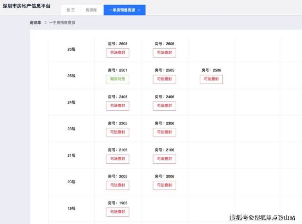The image size is (302, 224).
Task: Click 司法查封 status for room 2405
Action: [118, 106]
